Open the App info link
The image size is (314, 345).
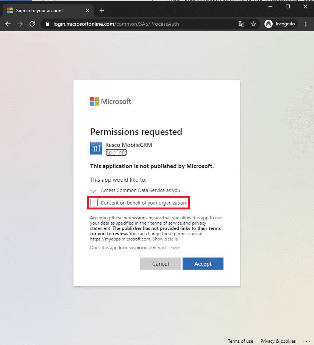click(x=116, y=152)
